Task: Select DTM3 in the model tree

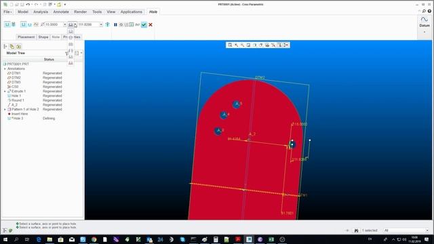Action: tap(16, 82)
